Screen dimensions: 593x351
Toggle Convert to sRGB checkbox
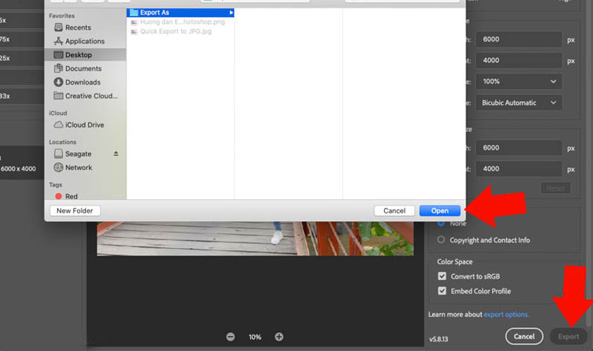442,276
